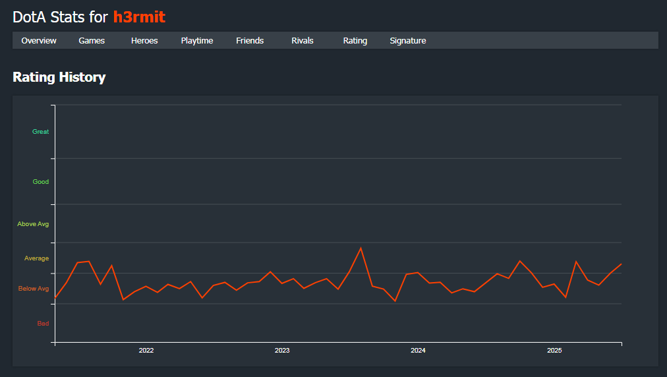Click the Above Avg axis label

point(33,224)
